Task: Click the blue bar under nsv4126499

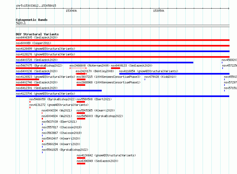Action: pos(122,51)
